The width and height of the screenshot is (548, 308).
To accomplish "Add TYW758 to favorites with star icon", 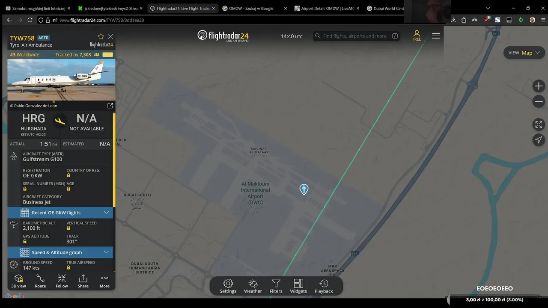I will coord(101,37).
